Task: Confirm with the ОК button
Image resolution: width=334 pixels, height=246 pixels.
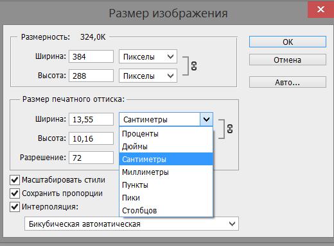Action: click(x=288, y=42)
